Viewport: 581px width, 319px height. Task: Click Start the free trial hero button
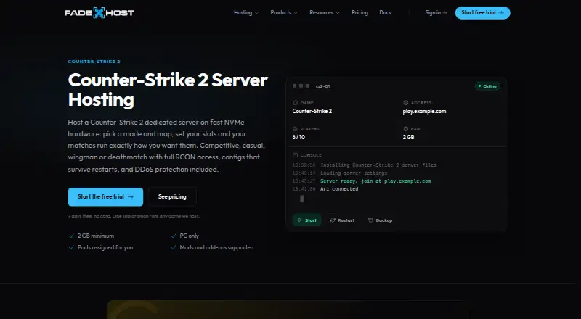pyautogui.click(x=105, y=197)
